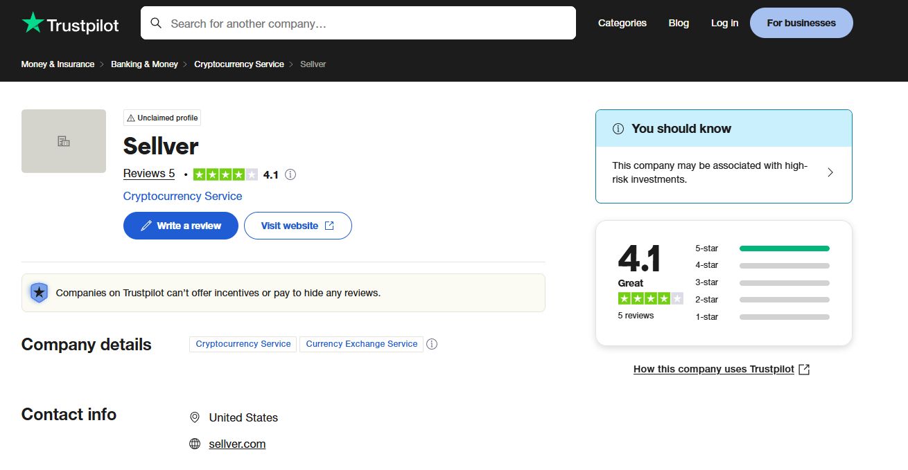
Task: Click the Visit website button
Action: (298, 226)
